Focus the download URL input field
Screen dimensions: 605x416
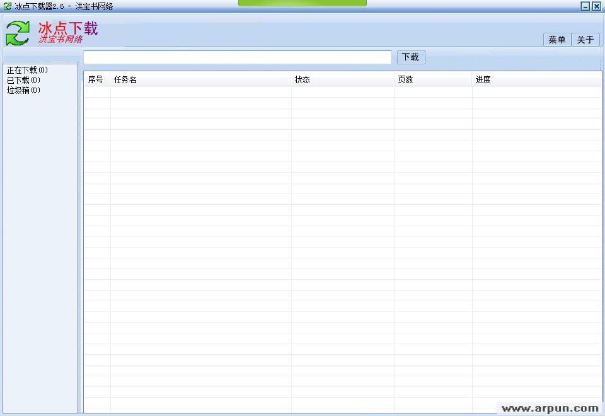[238, 57]
